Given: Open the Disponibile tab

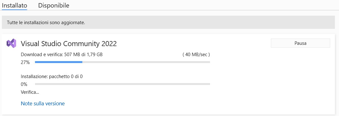Looking at the screenshot, I should click(x=54, y=5).
